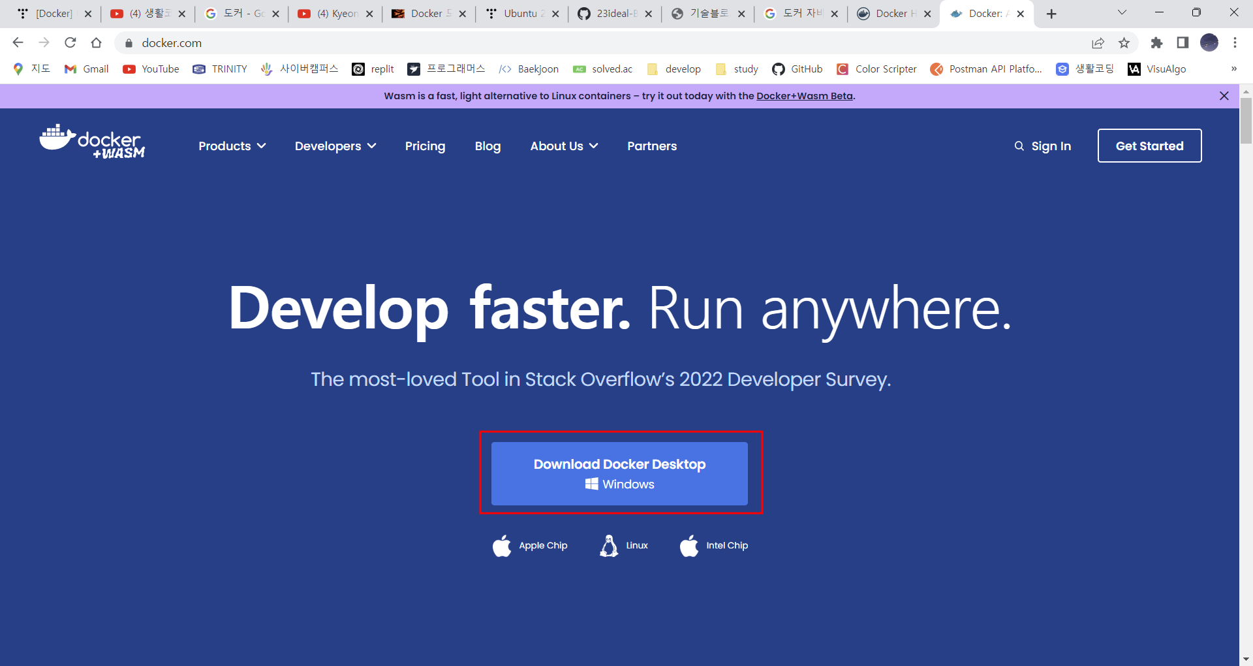This screenshot has width=1253, height=666.
Task: Open the replit bookmark
Action: (x=373, y=69)
